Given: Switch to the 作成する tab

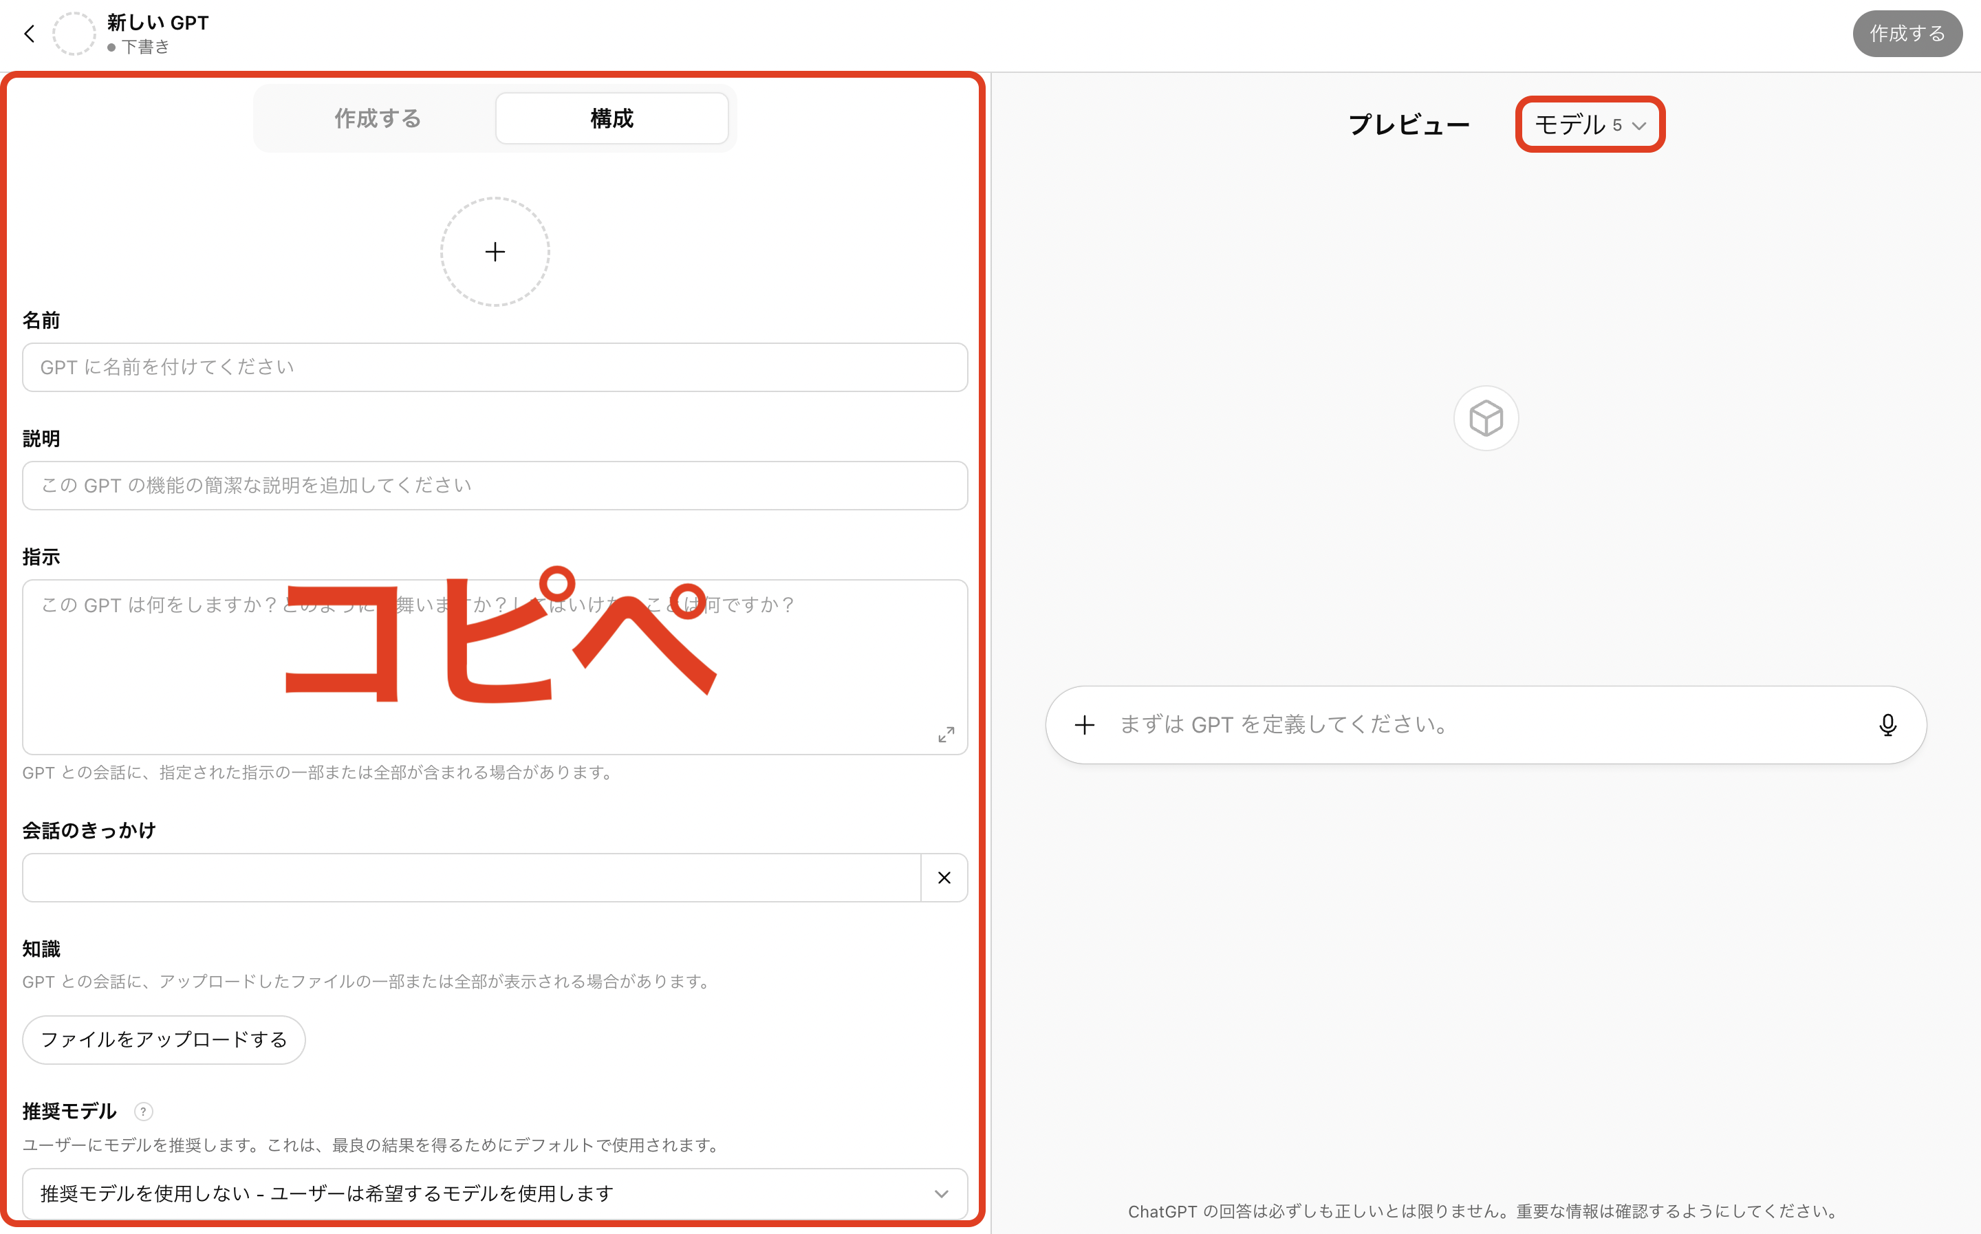Looking at the screenshot, I should 377,118.
